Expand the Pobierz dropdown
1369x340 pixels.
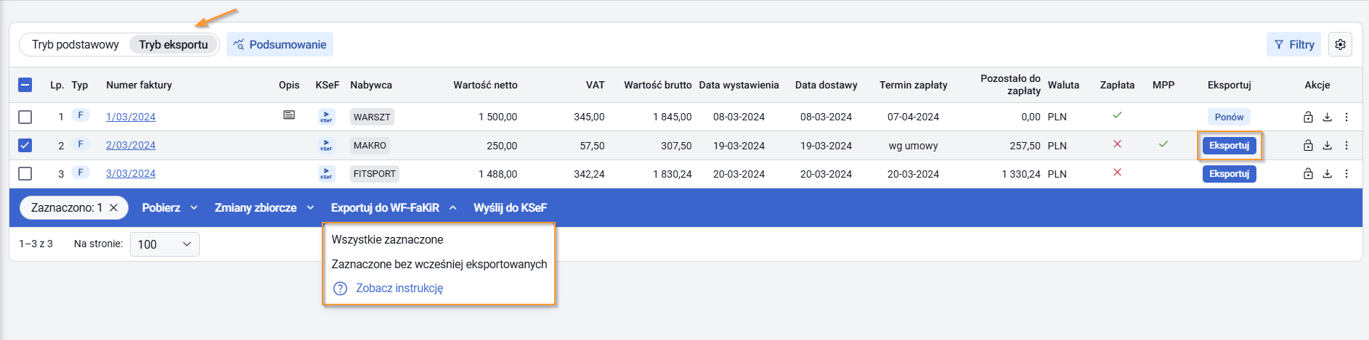point(170,207)
